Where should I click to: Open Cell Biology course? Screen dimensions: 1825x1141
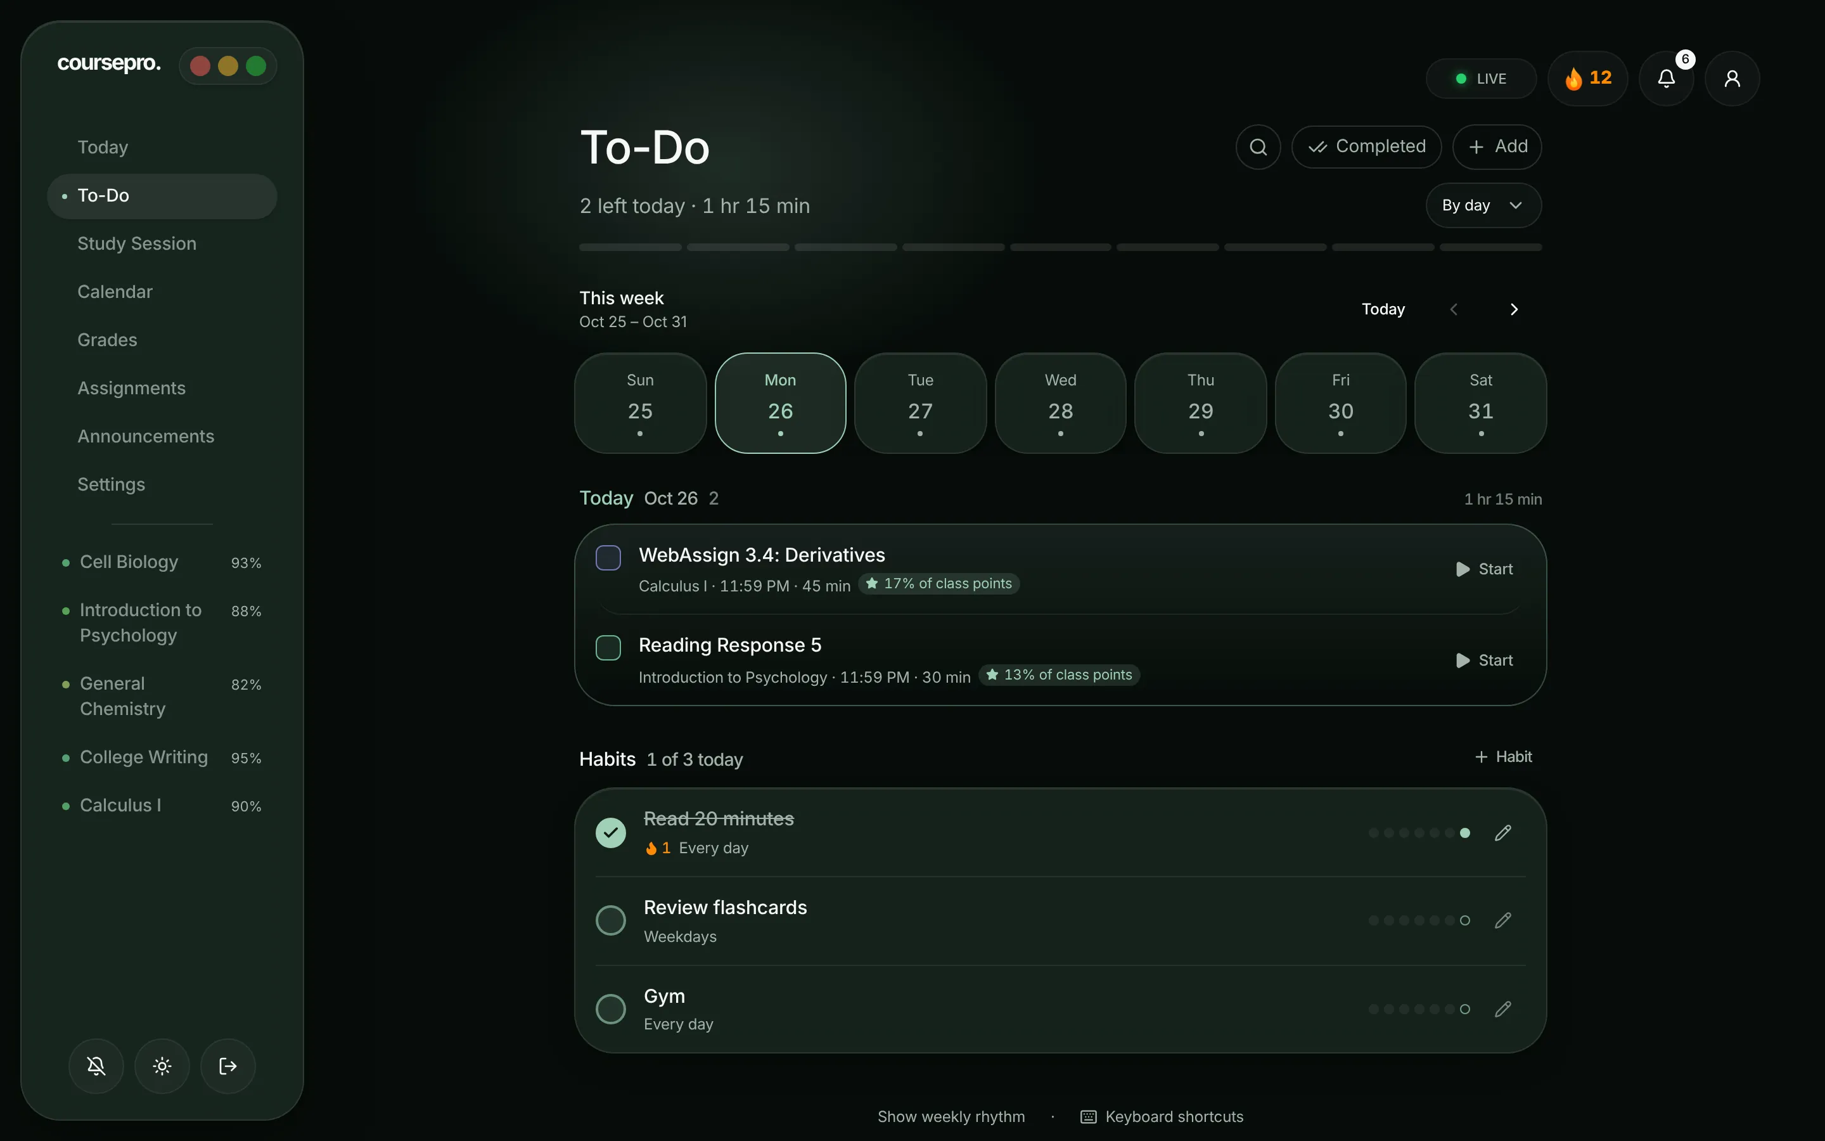point(162,562)
